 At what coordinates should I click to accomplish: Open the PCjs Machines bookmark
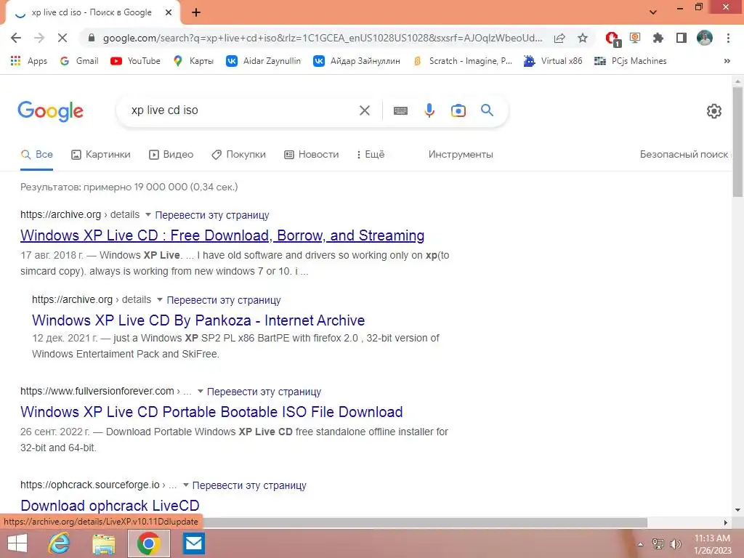631,61
